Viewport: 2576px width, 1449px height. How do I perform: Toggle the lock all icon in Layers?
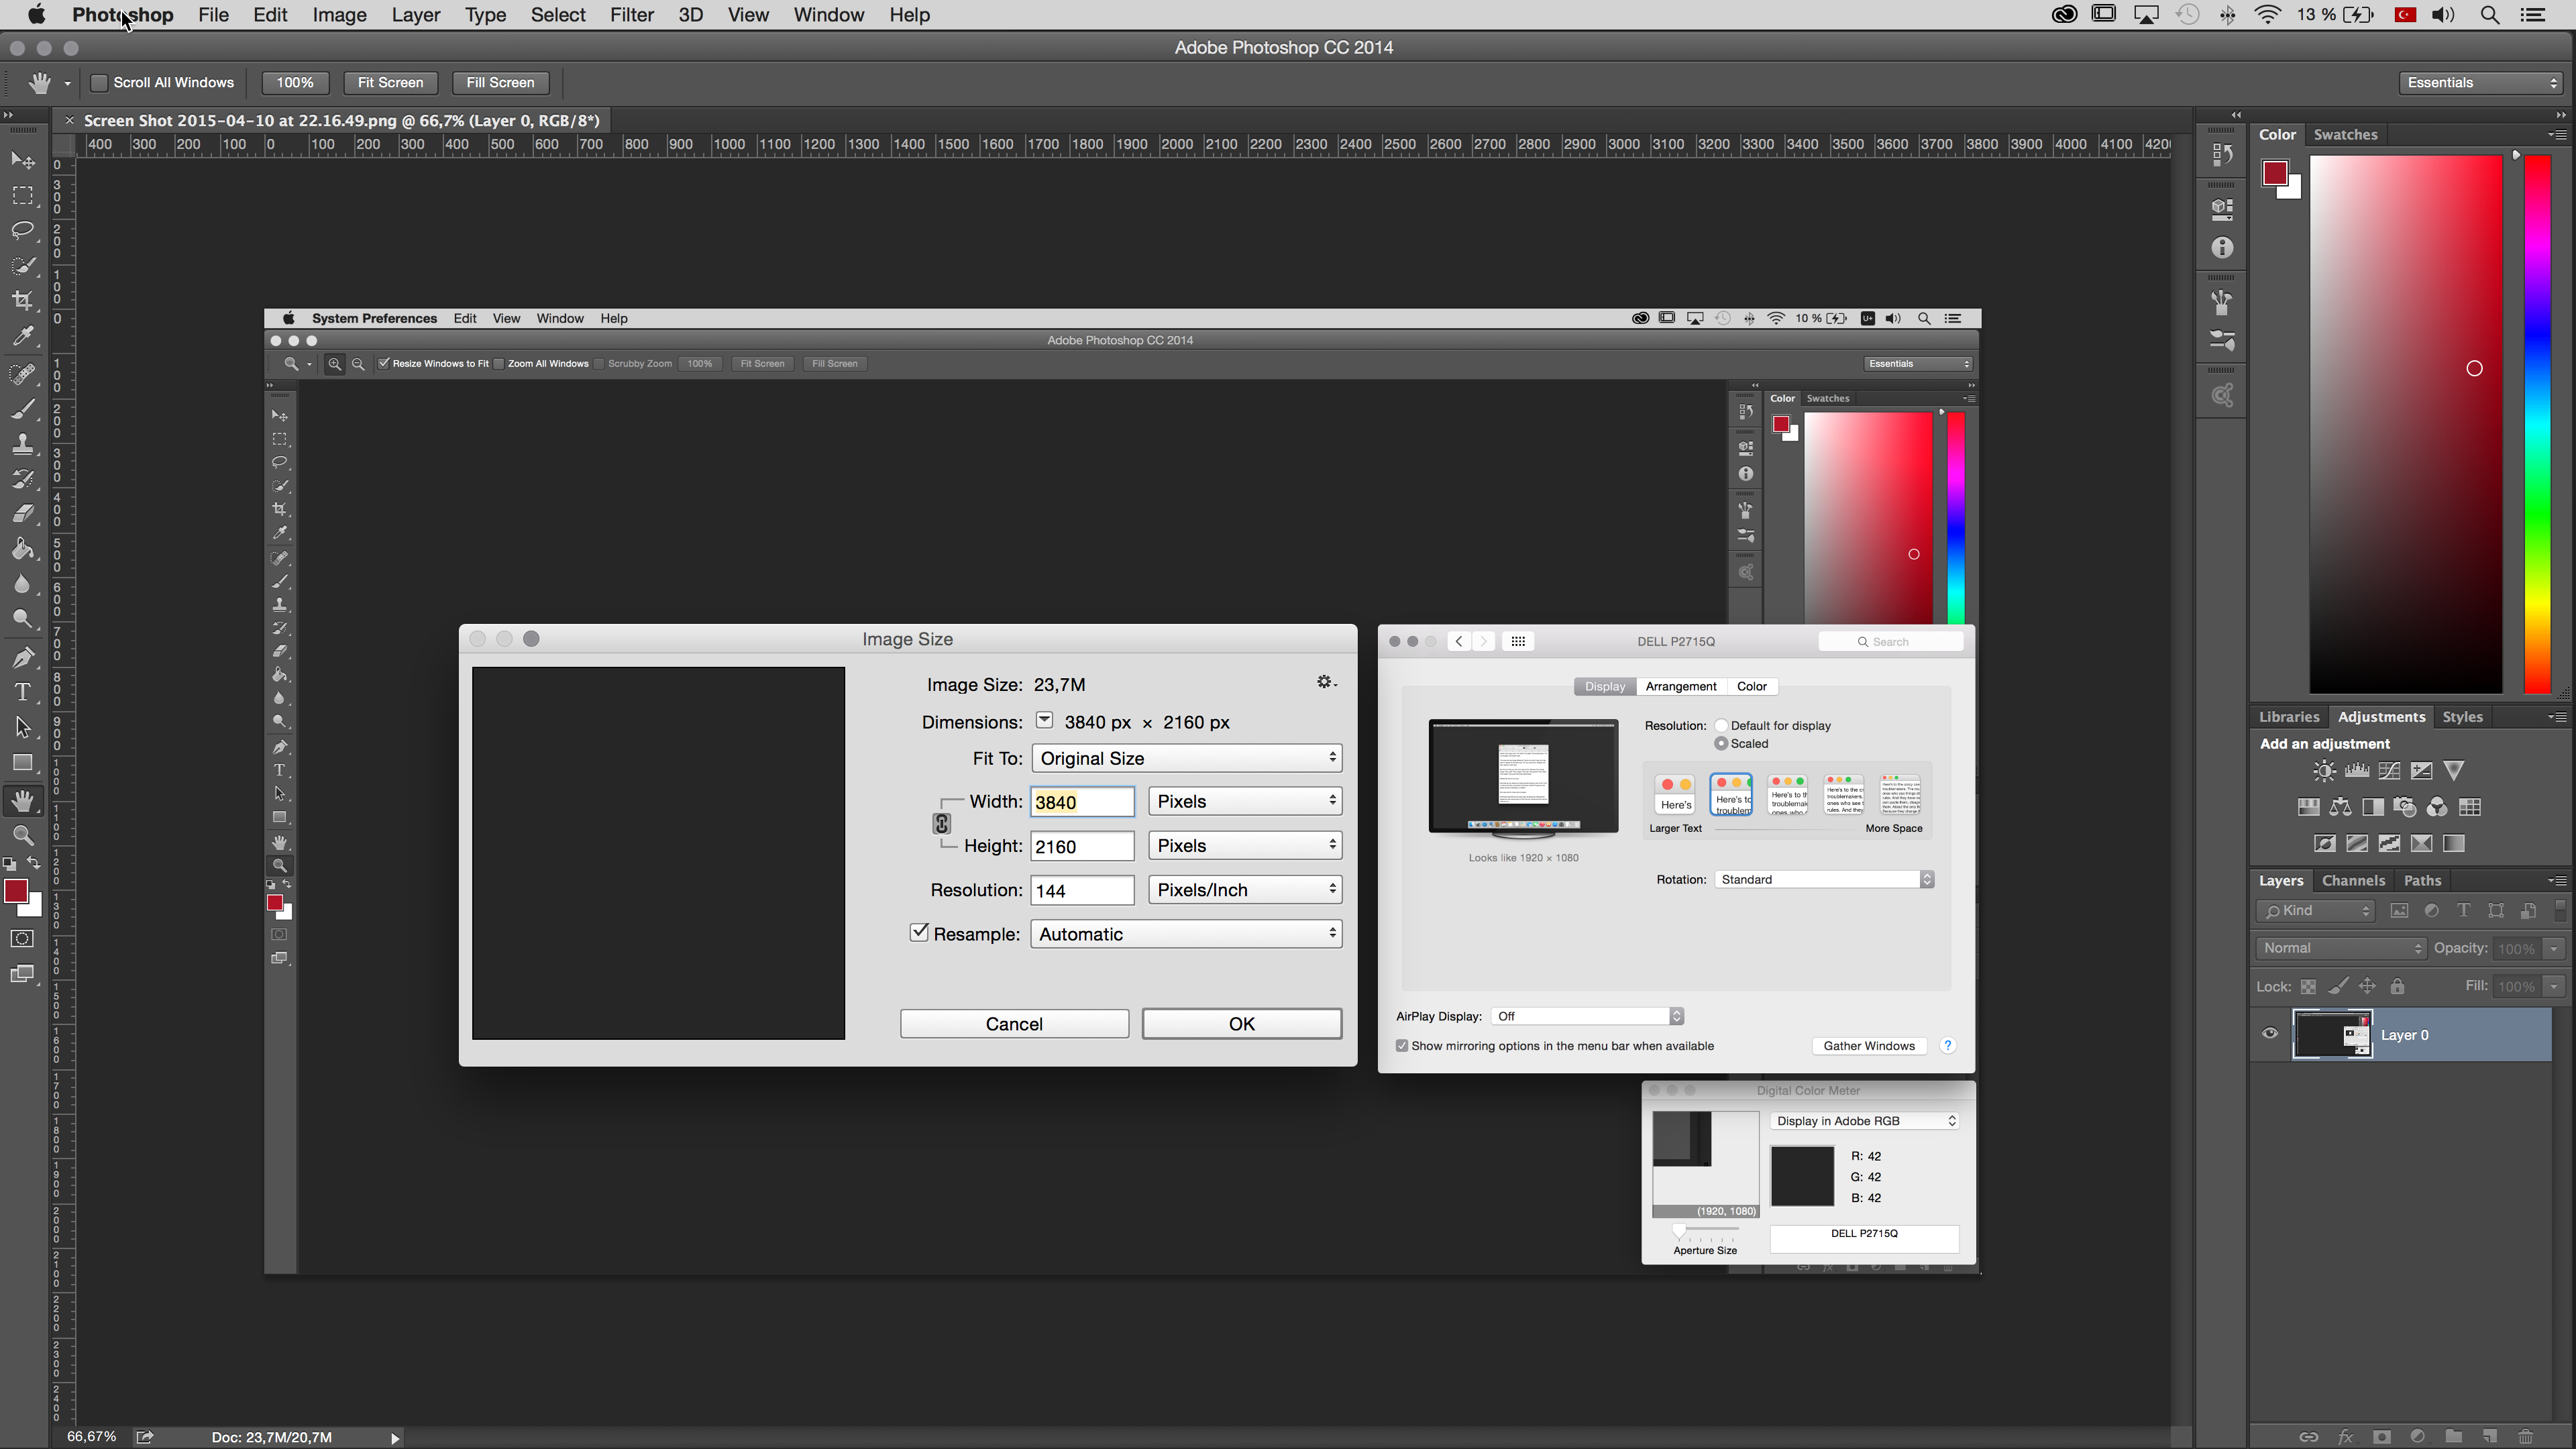point(2397,986)
